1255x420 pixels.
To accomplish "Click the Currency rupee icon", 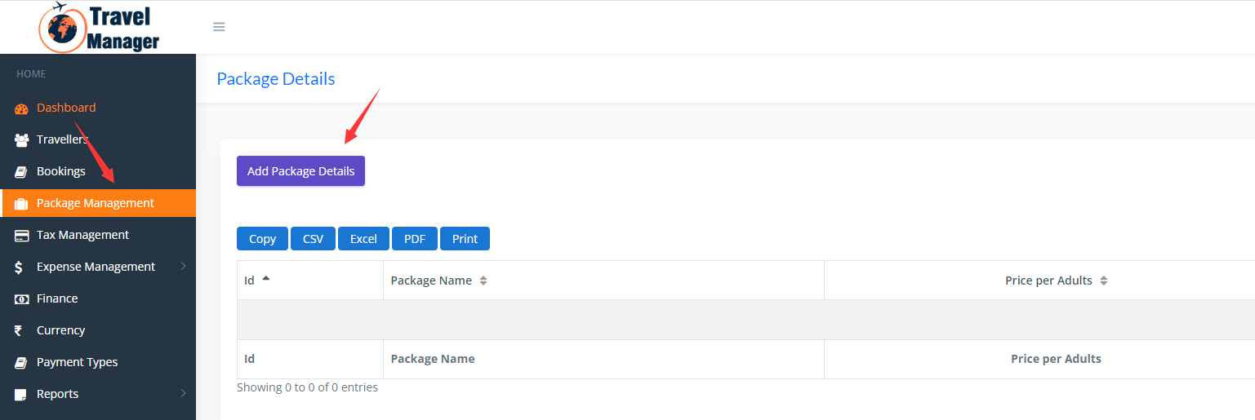I will coord(19,331).
